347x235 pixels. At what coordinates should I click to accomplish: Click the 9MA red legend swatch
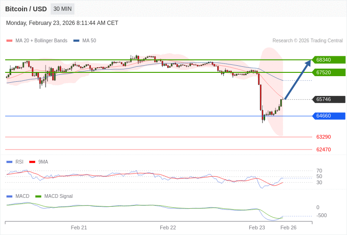32,162
